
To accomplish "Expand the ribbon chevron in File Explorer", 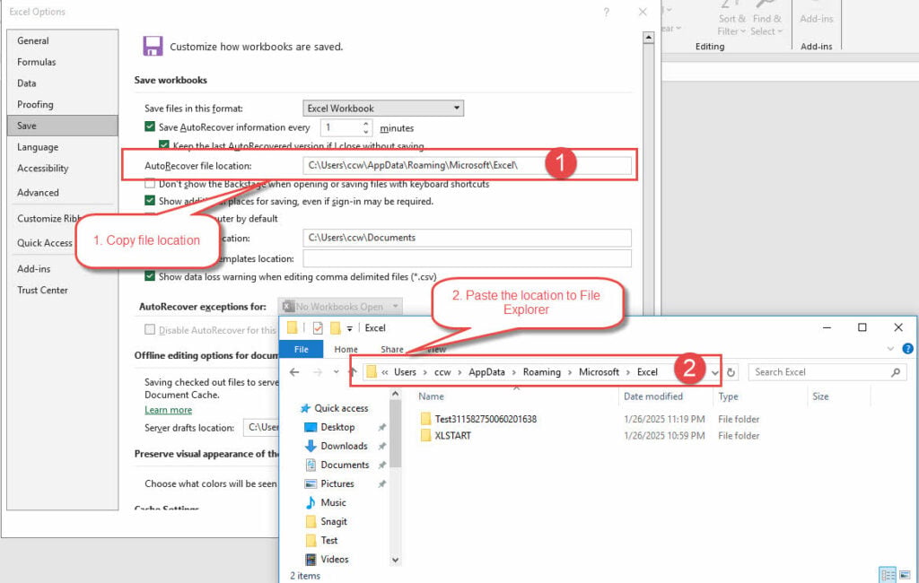I will [890, 349].
